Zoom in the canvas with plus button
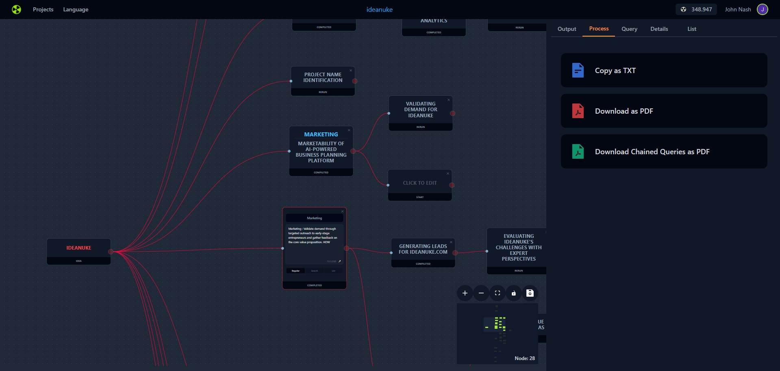The width and height of the screenshot is (780, 371). 465,293
